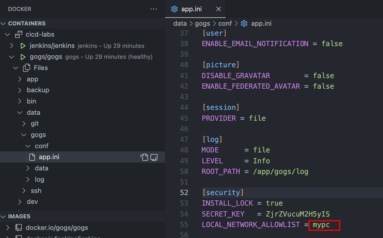Screen dimensions: 383x238
Task: Click the conf breadcrumb segment
Action: (225, 24)
